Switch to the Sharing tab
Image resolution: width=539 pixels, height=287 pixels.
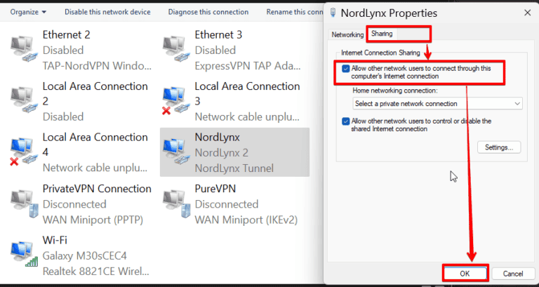point(382,34)
